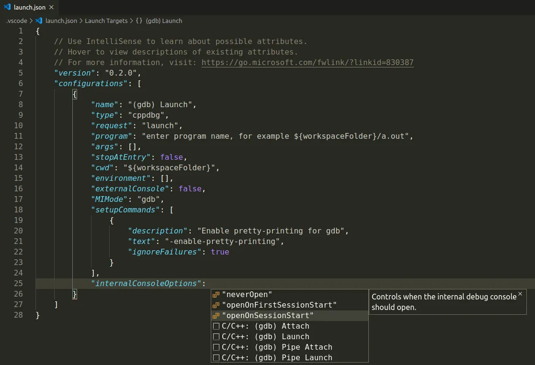
Task: Select "openOnSessionStart" suggestion
Action: tap(290, 316)
